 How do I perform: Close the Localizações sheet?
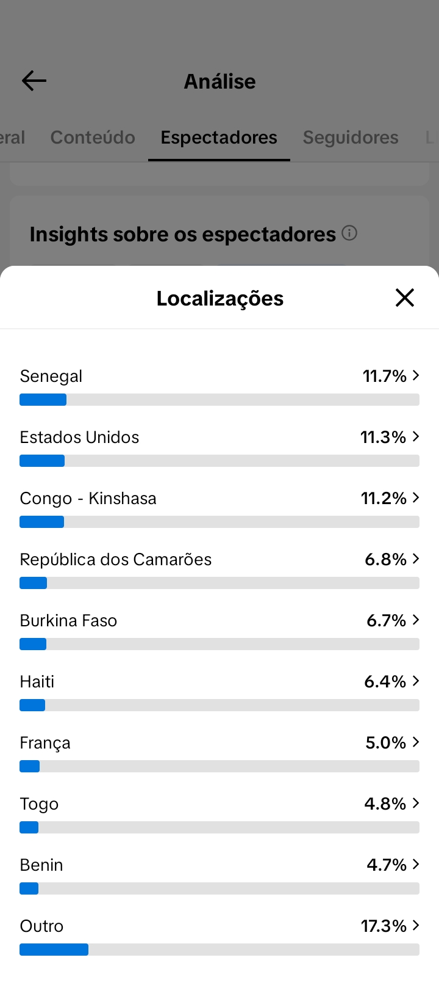(405, 298)
